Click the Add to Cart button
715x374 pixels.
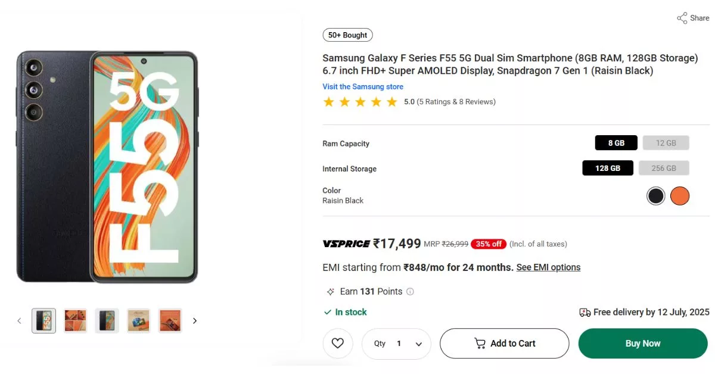point(504,343)
